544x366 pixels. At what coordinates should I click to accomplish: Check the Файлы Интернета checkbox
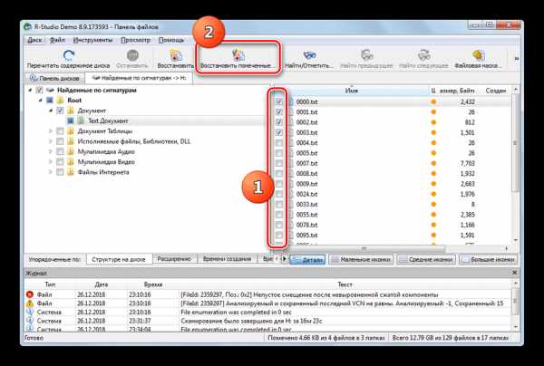click(60, 172)
